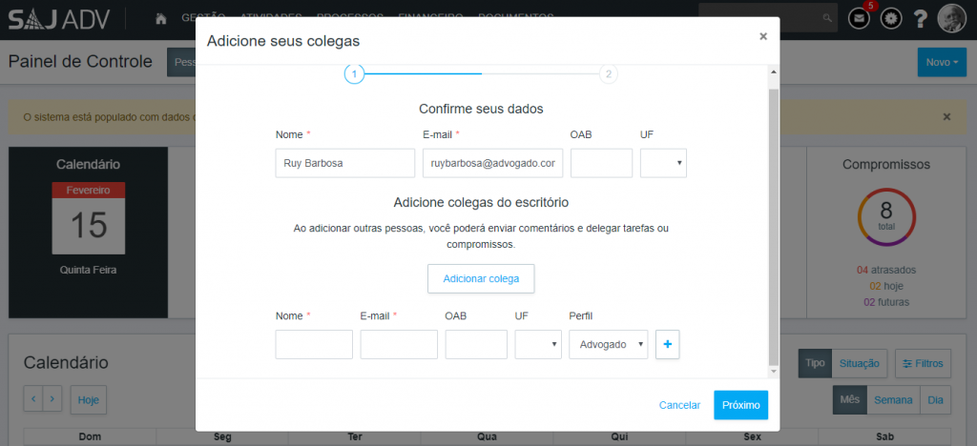Click the search magnifier icon
This screenshot has height=446, width=977.
point(827,18)
